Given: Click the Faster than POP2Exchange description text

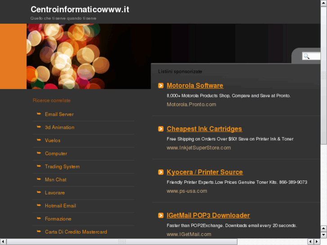Looking at the screenshot, I should 232,226.
